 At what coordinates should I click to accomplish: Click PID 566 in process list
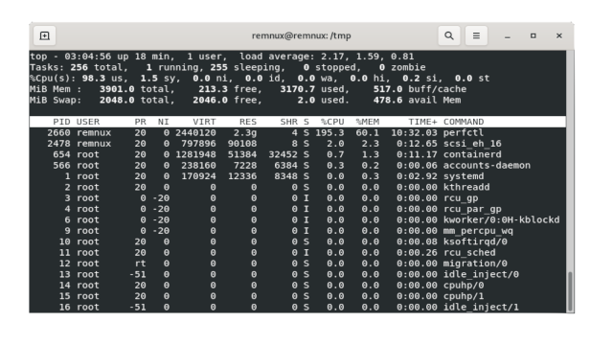point(61,166)
